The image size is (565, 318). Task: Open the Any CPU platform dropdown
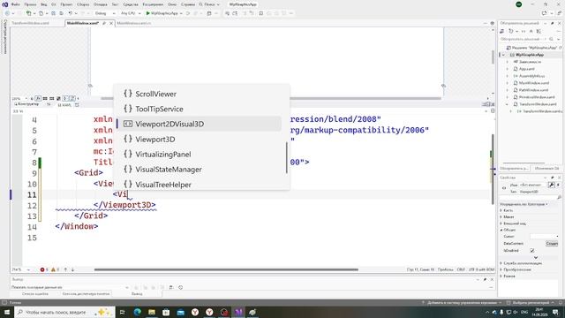[x=131, y=13]
